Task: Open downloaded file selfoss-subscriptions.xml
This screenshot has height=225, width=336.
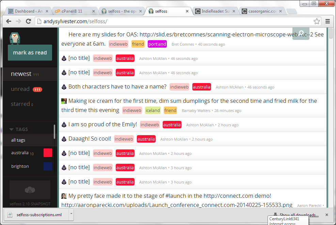Action: [x=37, y=215]
